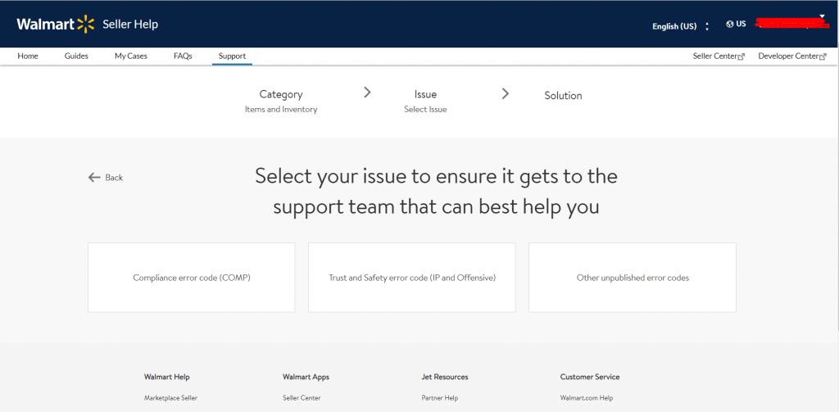Click the Select your issue heading
Screen dimensions: 839x412
(x=436, y=192)
